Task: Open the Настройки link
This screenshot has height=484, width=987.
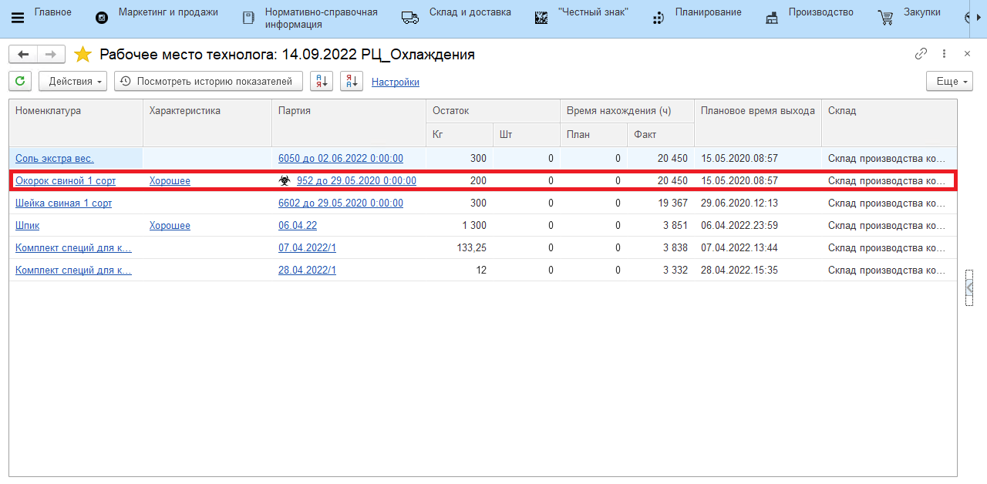Action: (395, 82)
